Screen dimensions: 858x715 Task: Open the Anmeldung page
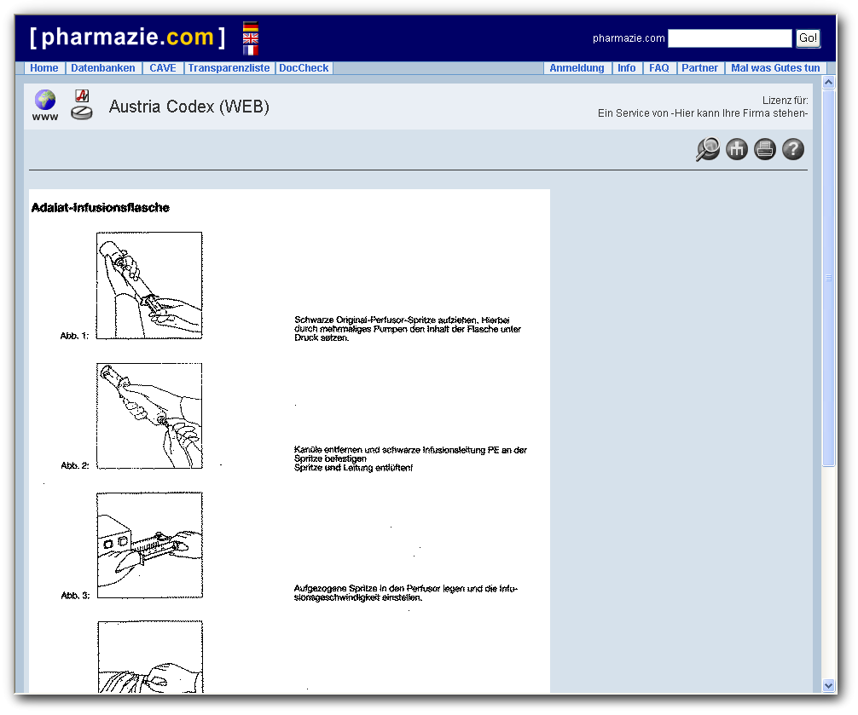click(577, 68)
